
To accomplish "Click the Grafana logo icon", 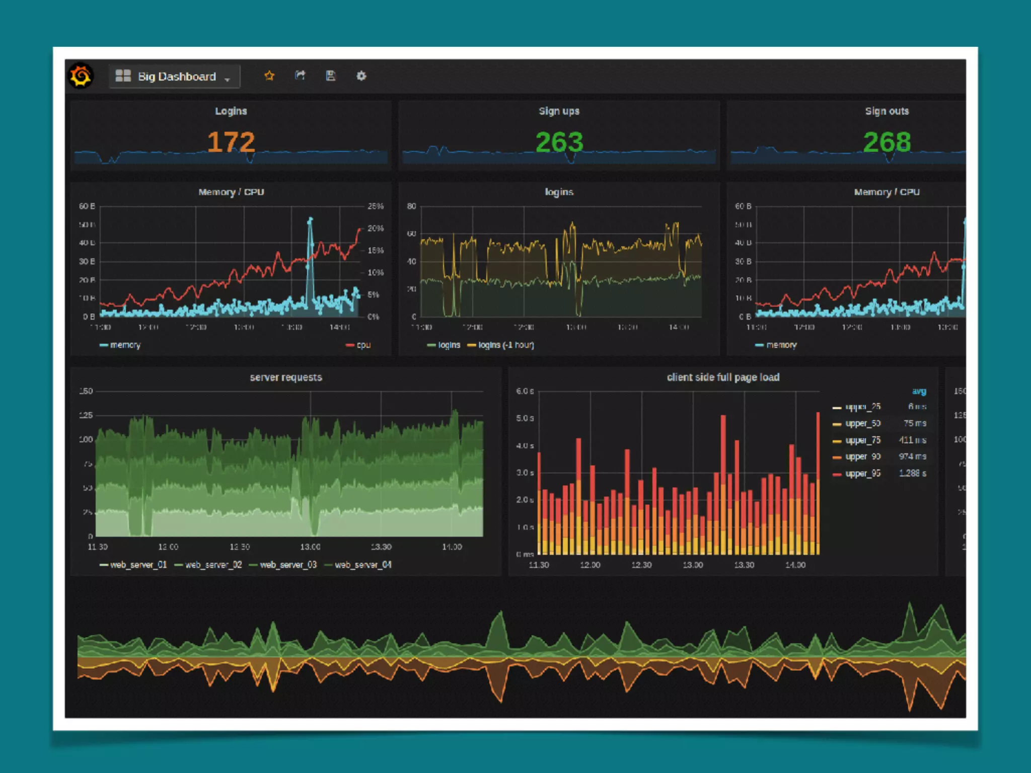I will 81,76.
